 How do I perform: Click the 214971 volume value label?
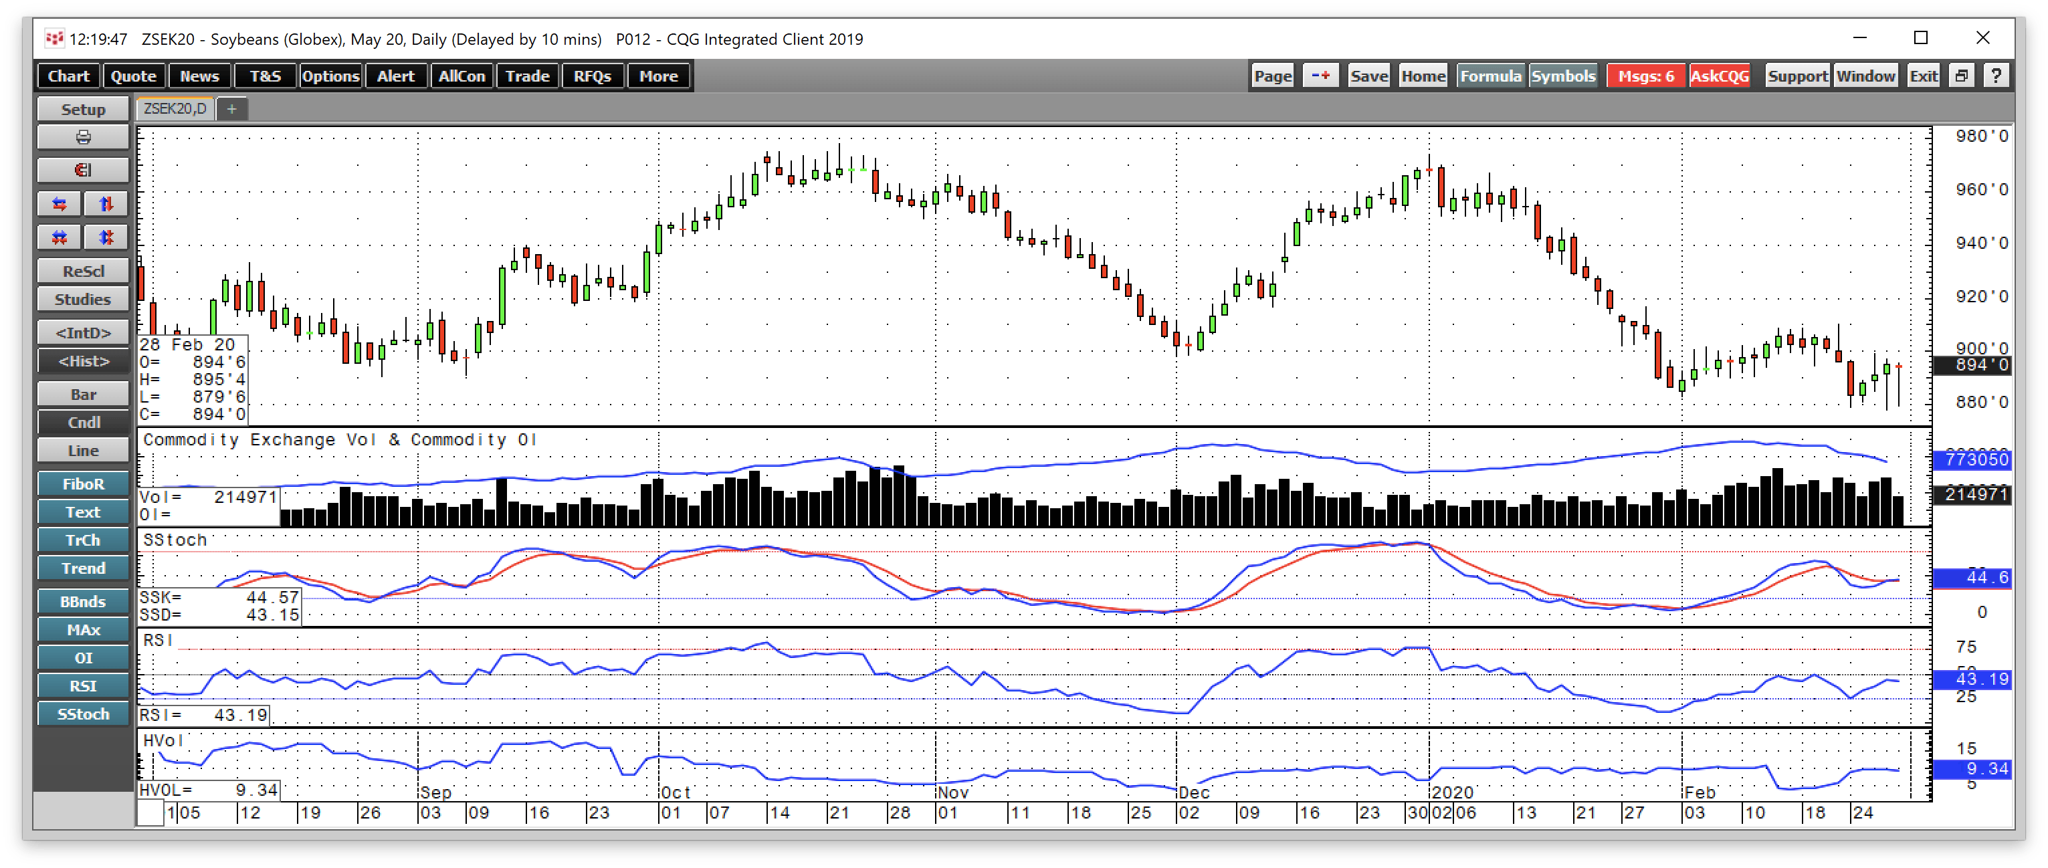coord(1972,494)
